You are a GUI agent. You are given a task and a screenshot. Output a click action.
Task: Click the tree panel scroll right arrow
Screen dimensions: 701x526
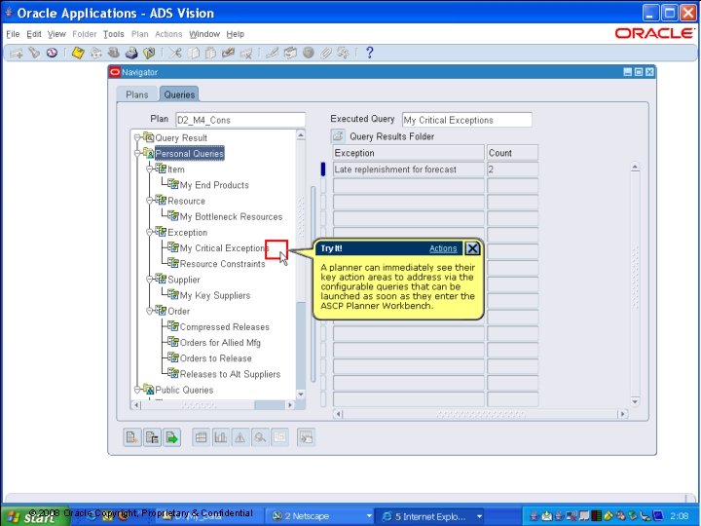click(290, 405)
